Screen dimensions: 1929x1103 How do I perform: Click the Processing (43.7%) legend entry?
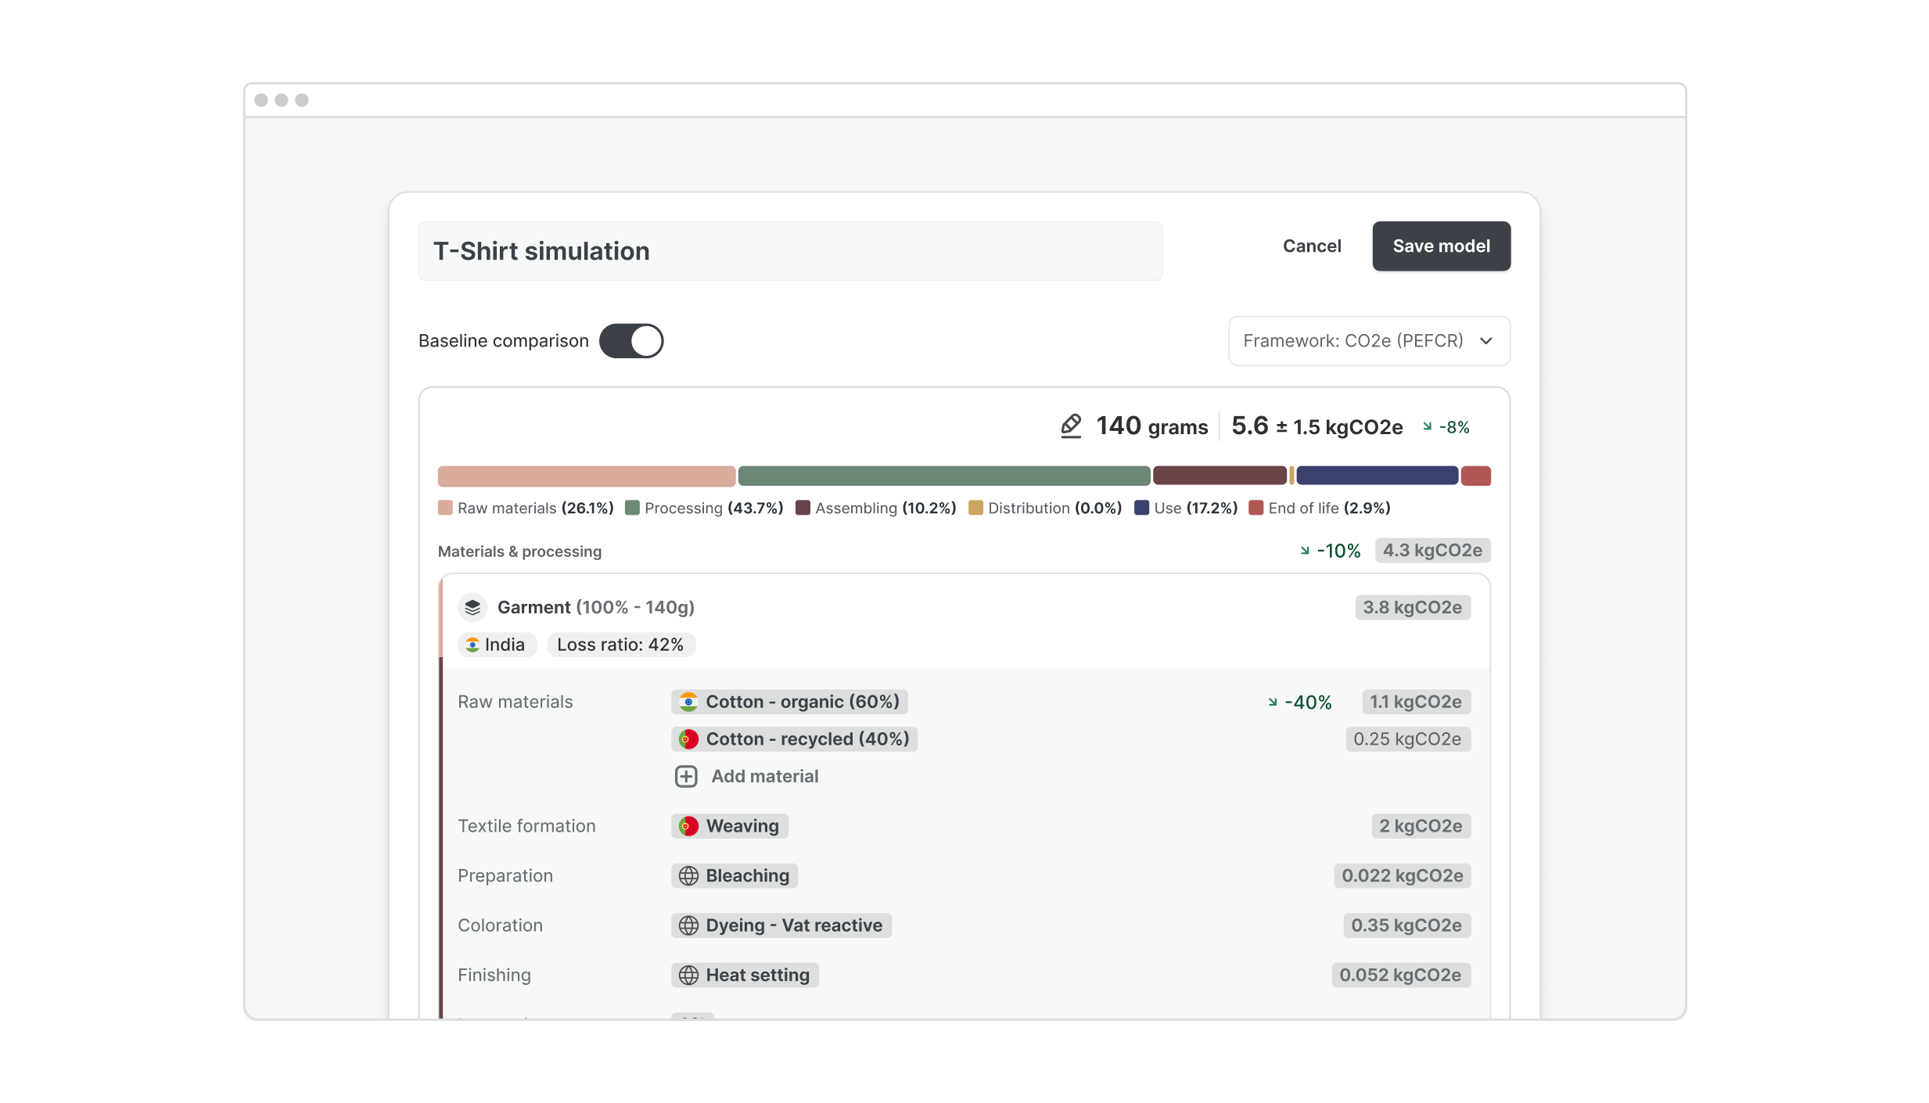tap(704, 508)
